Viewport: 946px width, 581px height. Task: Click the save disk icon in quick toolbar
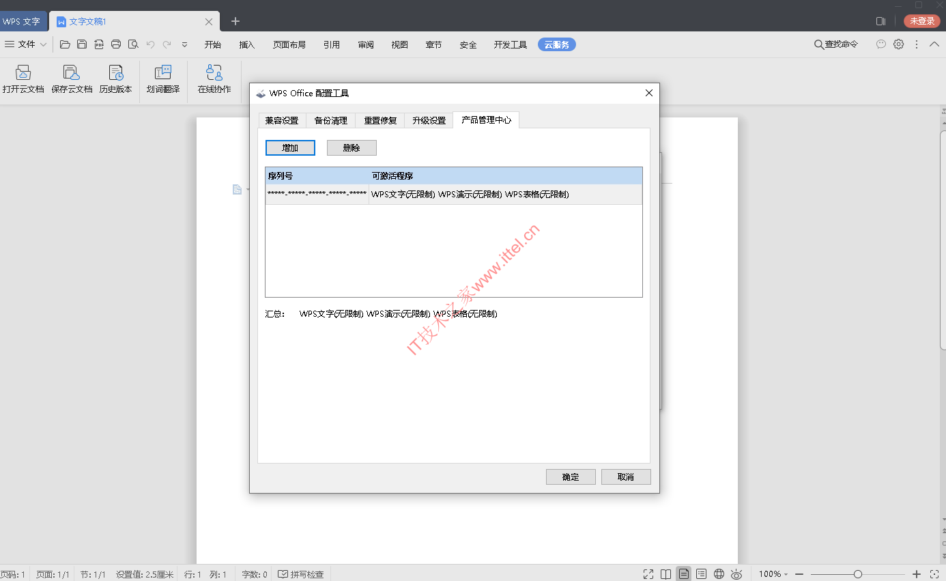pos(82,44)
